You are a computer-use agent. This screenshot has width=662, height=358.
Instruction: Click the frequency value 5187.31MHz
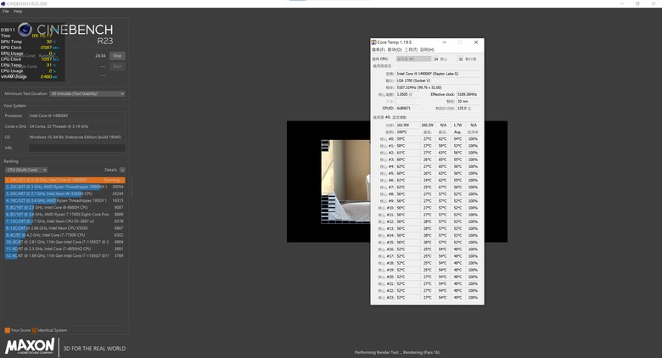438,87
